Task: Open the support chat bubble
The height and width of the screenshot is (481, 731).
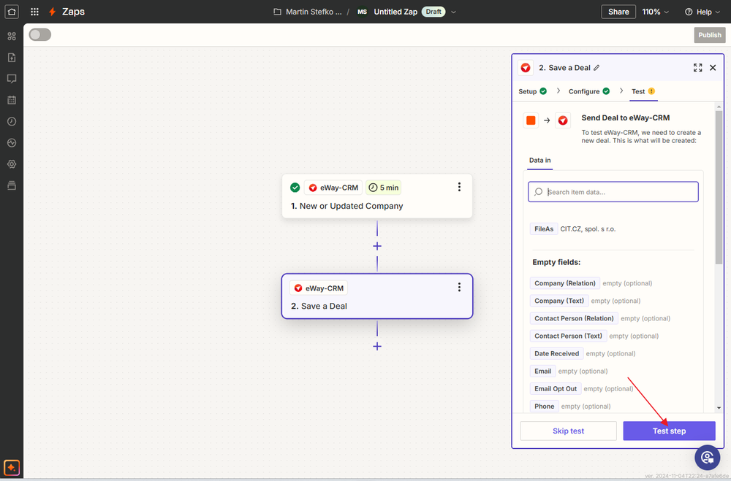Action: (x=707, y=458)
